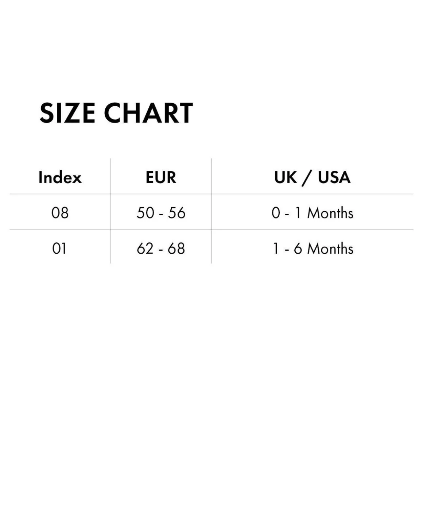The width and height of the screenshot is (423, 508).
Task: Click the word Months in second row
Action: coord(330,249)
